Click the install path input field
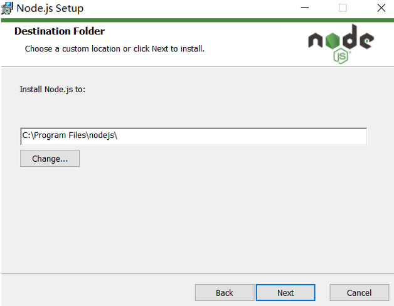394x306 pixels. (193, 137)
